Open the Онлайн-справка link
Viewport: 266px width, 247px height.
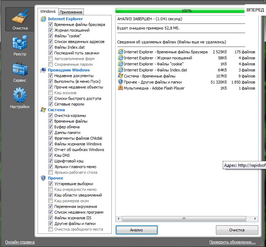point(20,242)
